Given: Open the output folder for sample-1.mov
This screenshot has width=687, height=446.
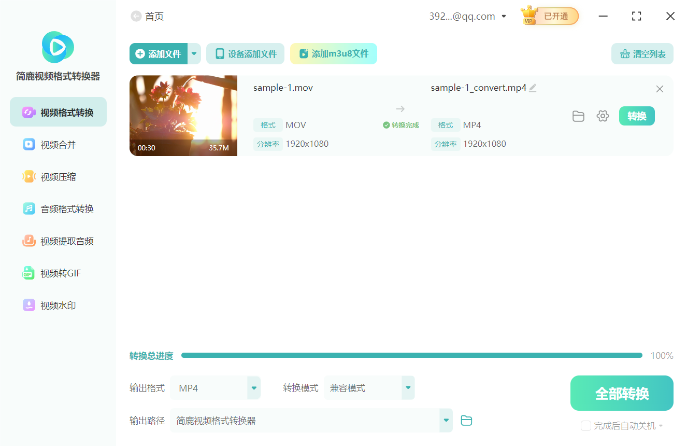Looking at the screenshot, I should [578, 116].
